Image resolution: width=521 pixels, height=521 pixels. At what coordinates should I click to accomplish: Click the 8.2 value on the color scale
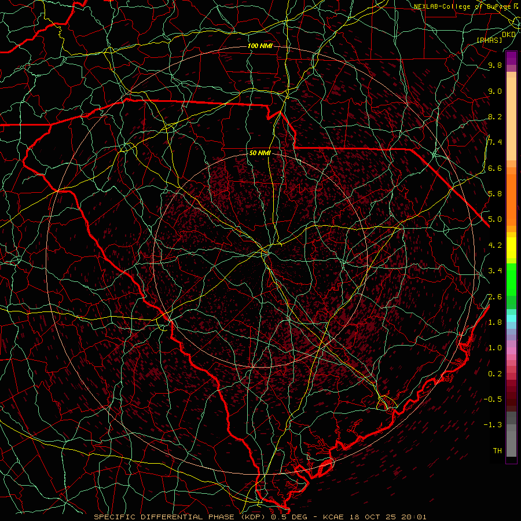(495, 116)
